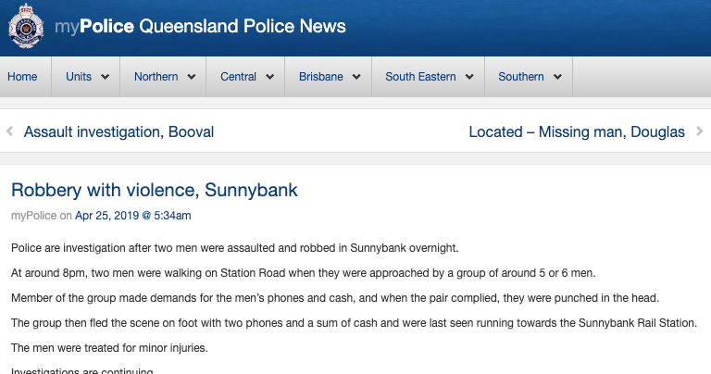
Task: Click the Queensland Police crest logo
Action: pyautogui.click(x=26, y=27)
